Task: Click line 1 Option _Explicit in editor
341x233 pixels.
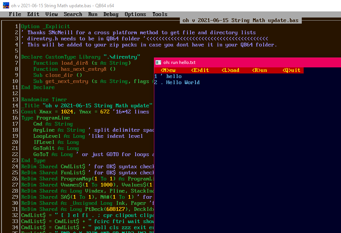Action: coord(45,27)
